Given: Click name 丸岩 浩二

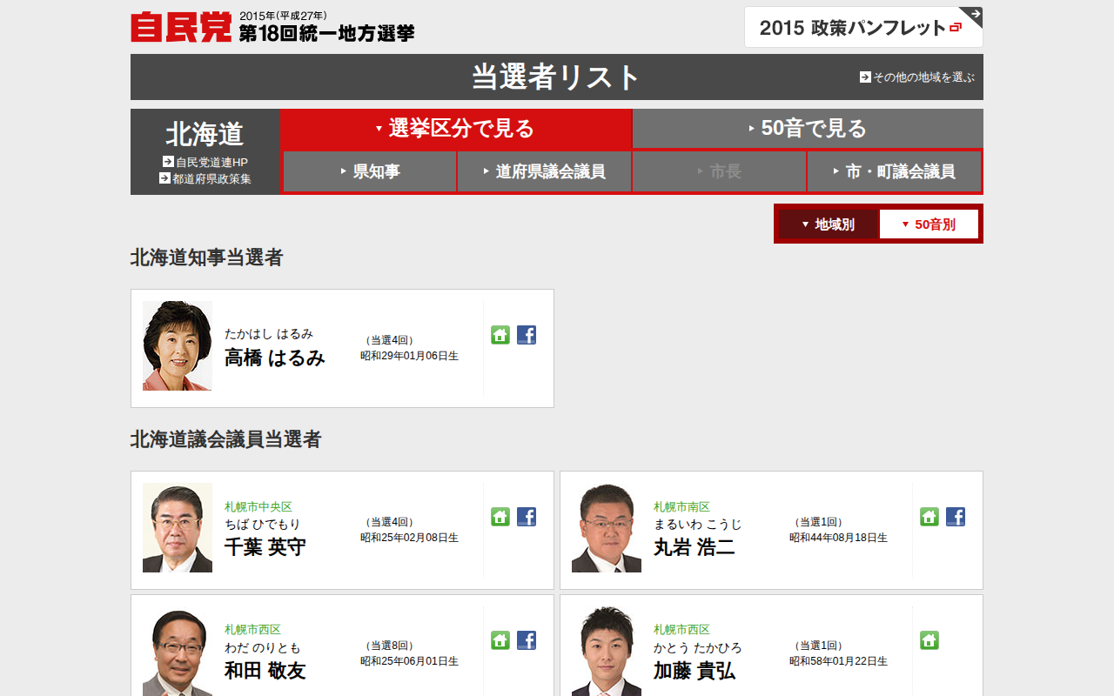Looking at the screenshot, I should coord(695,547).
